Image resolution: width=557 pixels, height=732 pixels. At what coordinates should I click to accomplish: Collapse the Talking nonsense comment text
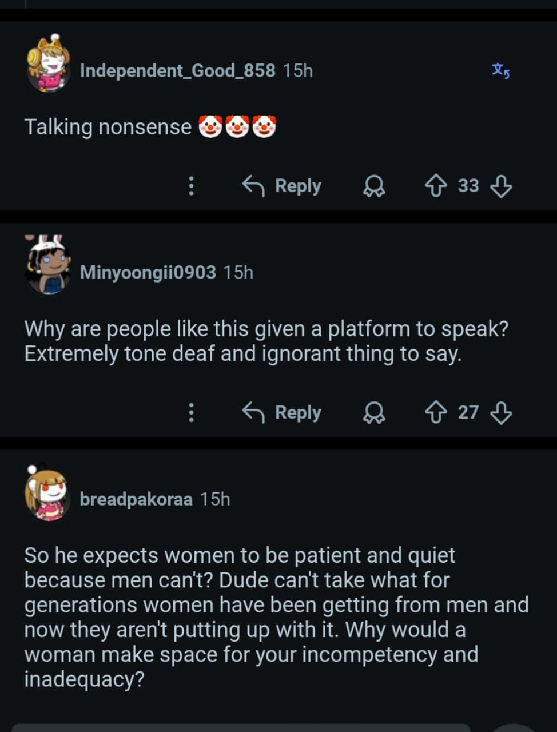[150, 126]
